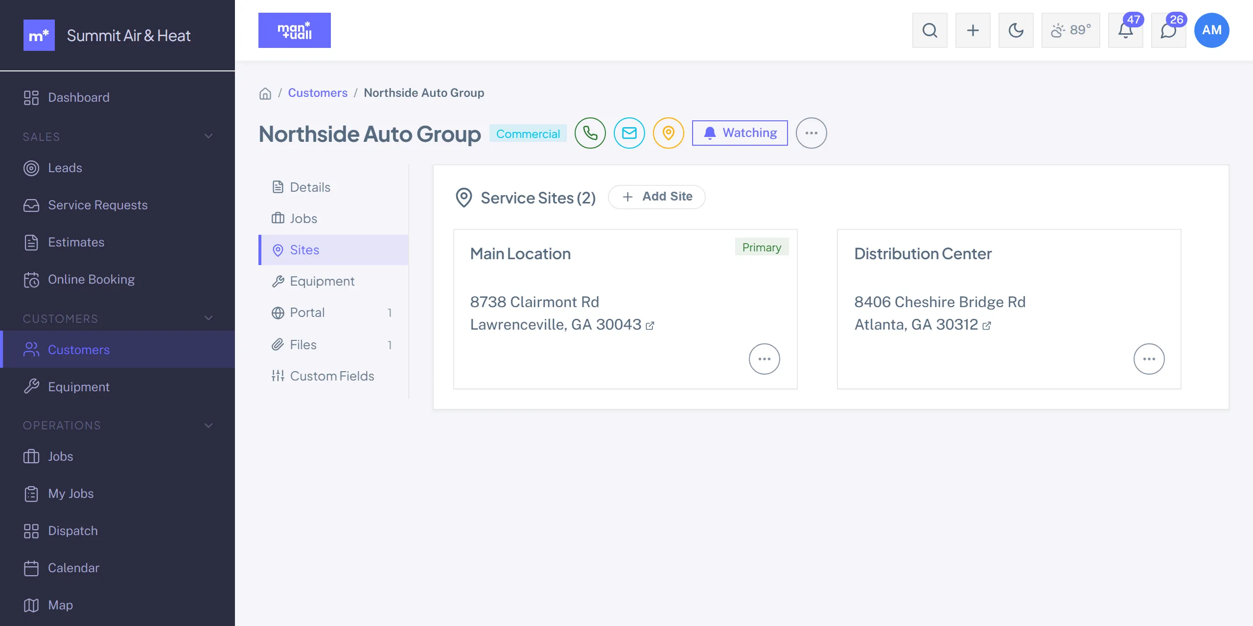Screen dimensions: 1253x626
Task: Click the Distribution Center card title
Action: pos(923,254)
